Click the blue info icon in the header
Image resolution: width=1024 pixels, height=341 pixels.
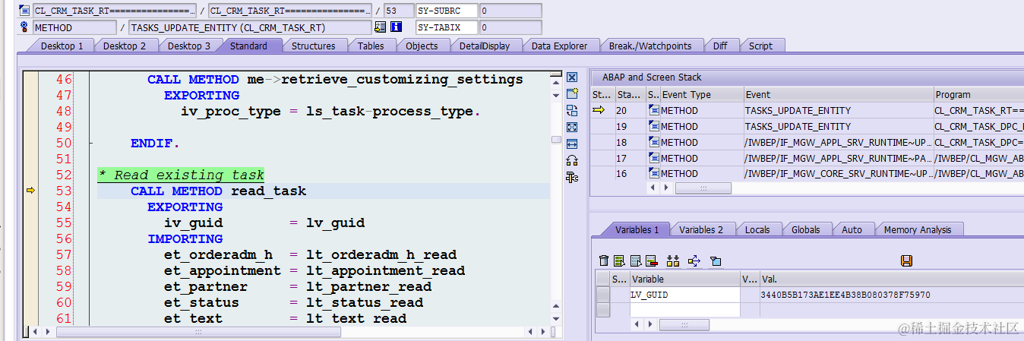point(396,27)
